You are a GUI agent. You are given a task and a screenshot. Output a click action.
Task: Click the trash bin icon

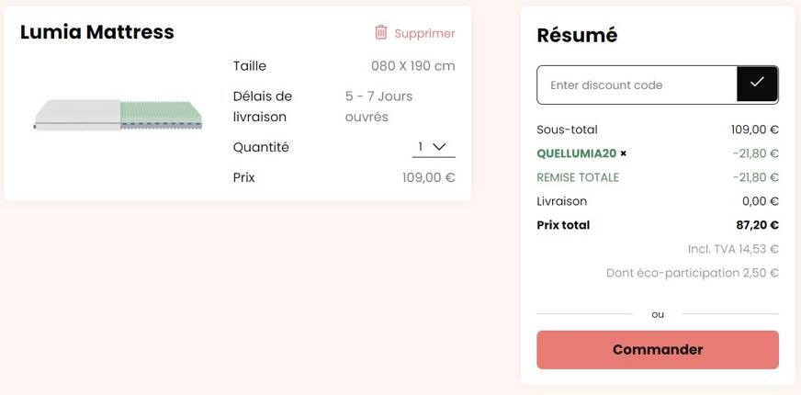point(381,32)
